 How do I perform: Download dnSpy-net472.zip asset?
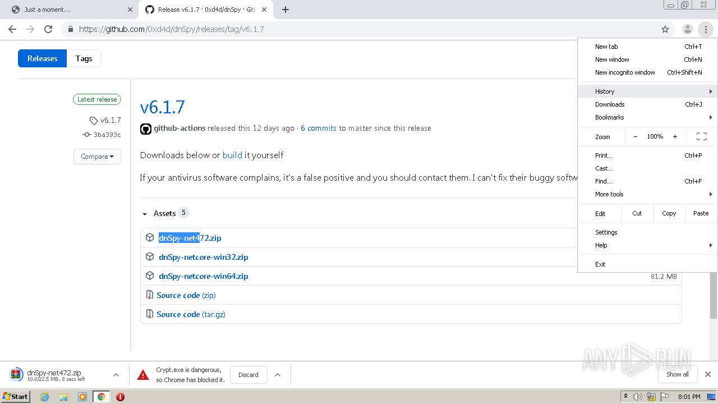190,238
